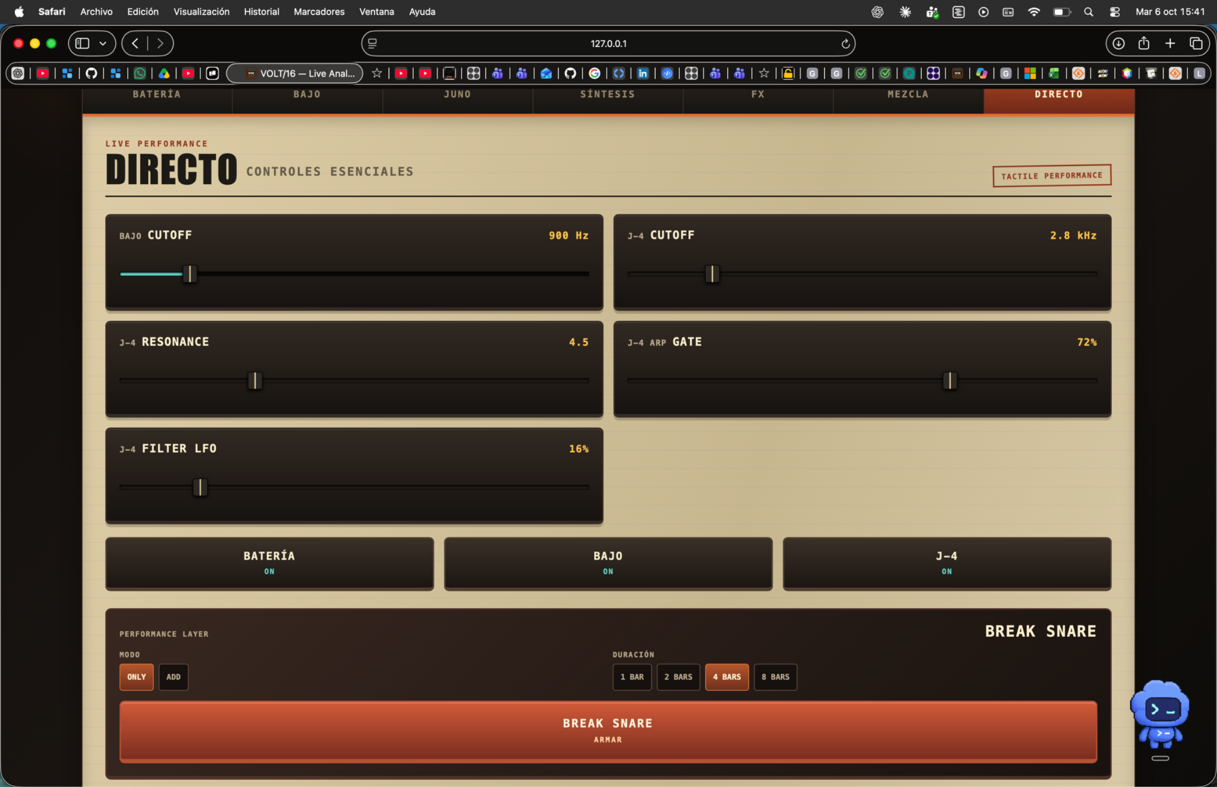Open the Safari share menu

1144,43
